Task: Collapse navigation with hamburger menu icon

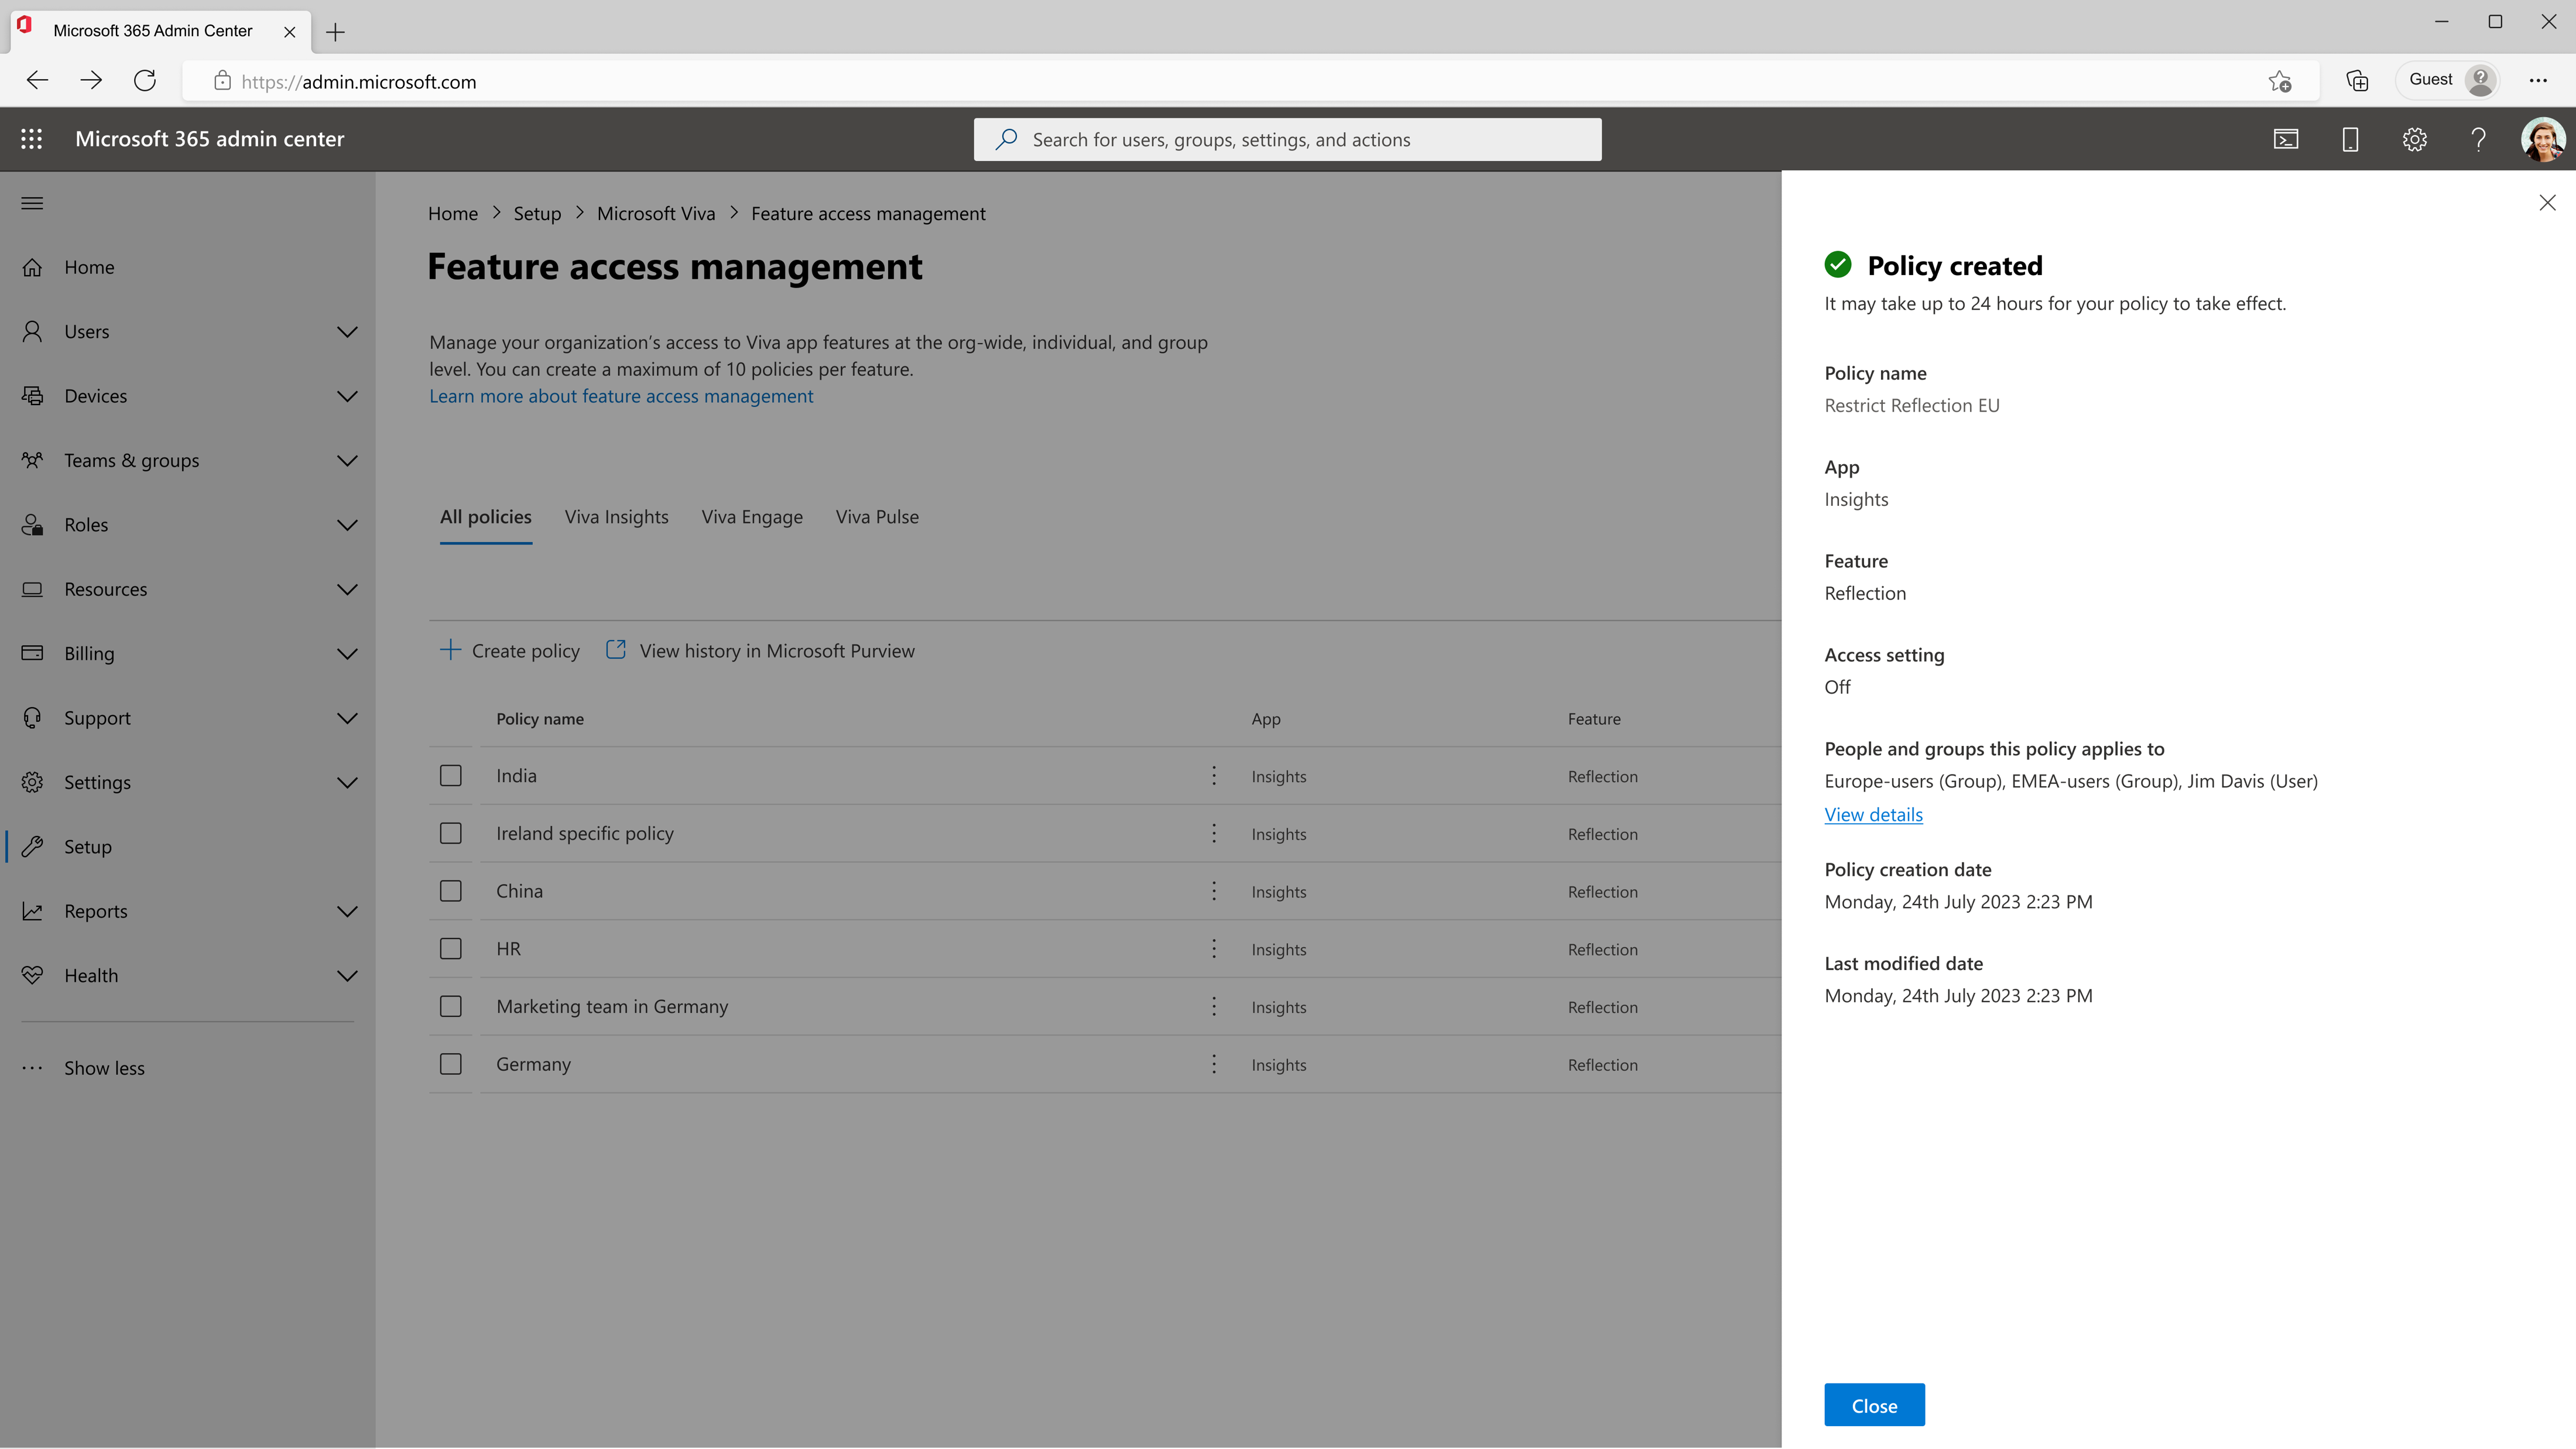Action: pos(32,203)
